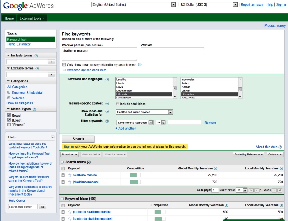Open the Columns dropdown
Image resolution: width=288 pixels, height=221 pixels.
pos(275,154)
